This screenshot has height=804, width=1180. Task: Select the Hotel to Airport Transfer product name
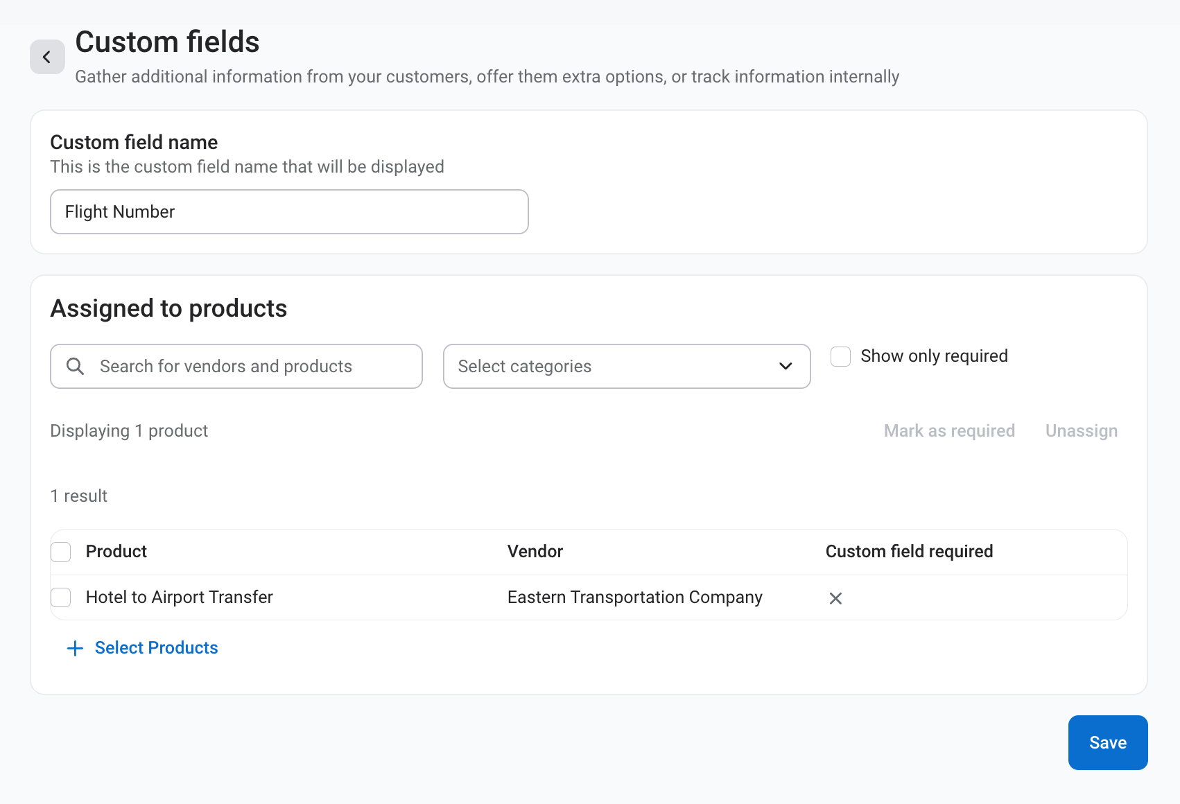click(x=180, y=597)
